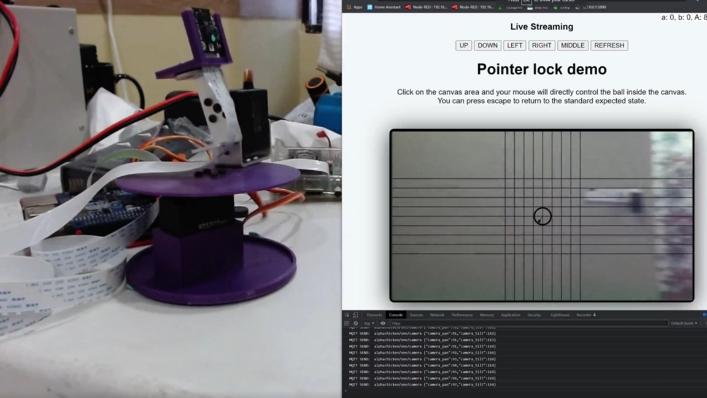Click the REFRESH button

click(609, 45)
